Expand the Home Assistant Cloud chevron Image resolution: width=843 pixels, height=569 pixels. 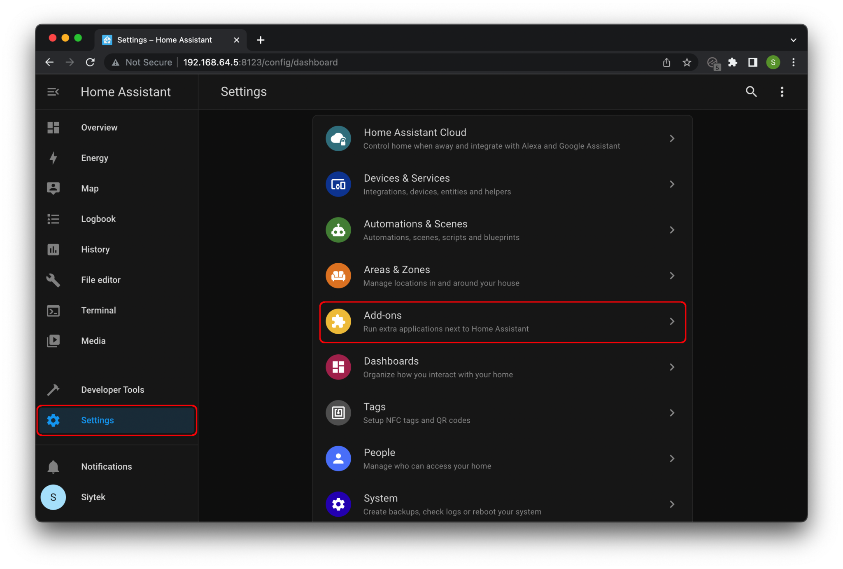click(672, 138)
